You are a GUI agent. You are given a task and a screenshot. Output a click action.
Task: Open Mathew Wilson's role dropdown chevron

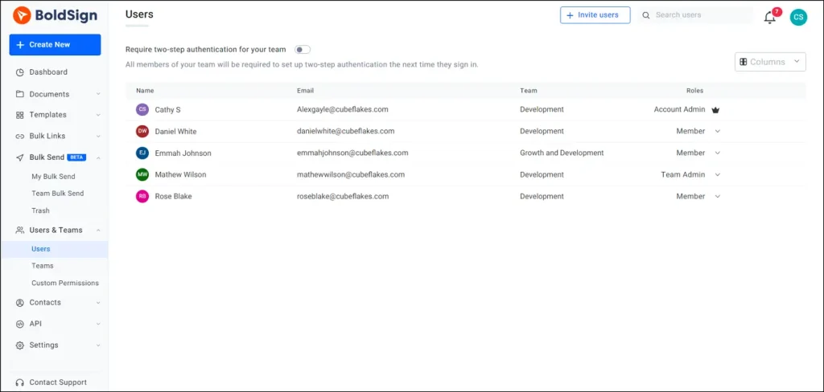(717, 175)
